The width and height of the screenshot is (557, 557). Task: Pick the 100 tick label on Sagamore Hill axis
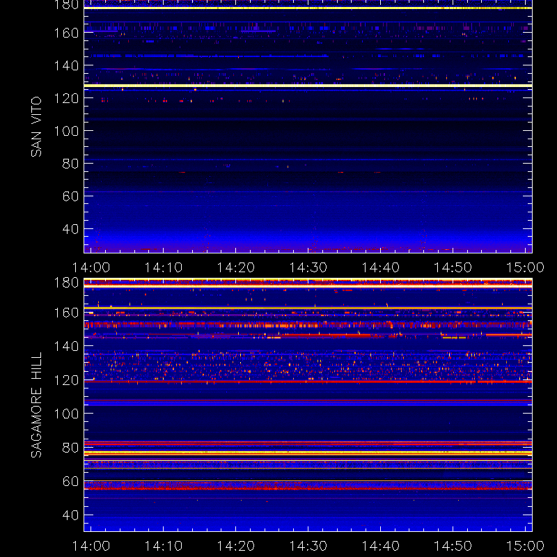tap(66, 414)
